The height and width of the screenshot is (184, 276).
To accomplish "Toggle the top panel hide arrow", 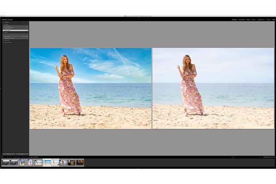I will tap(138, 17).
